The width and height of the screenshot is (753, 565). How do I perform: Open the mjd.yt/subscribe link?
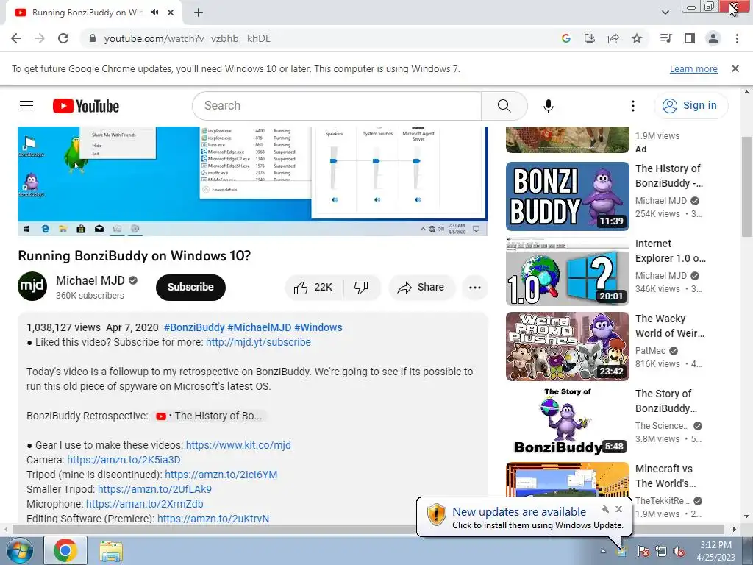[x=258, y=342]
